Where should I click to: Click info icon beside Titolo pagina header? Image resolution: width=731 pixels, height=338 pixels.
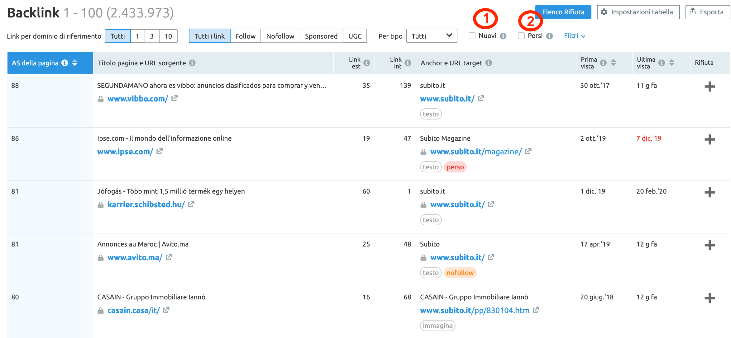(x=192, y=63)
